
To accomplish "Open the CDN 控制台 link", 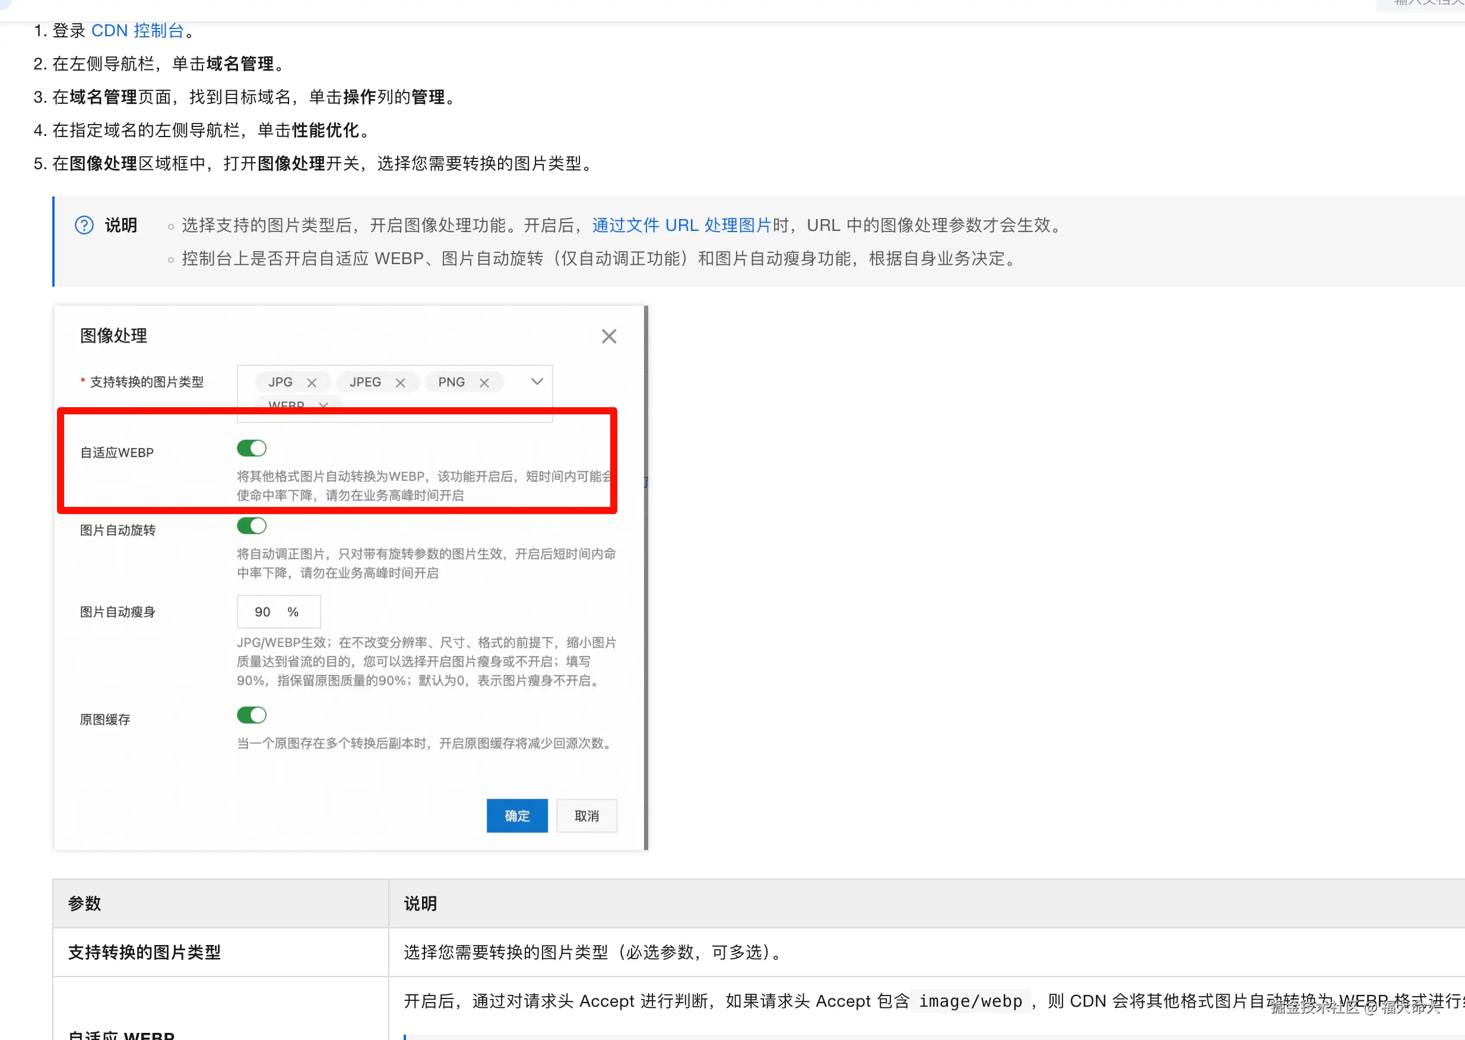I will [x=138, y=31].
